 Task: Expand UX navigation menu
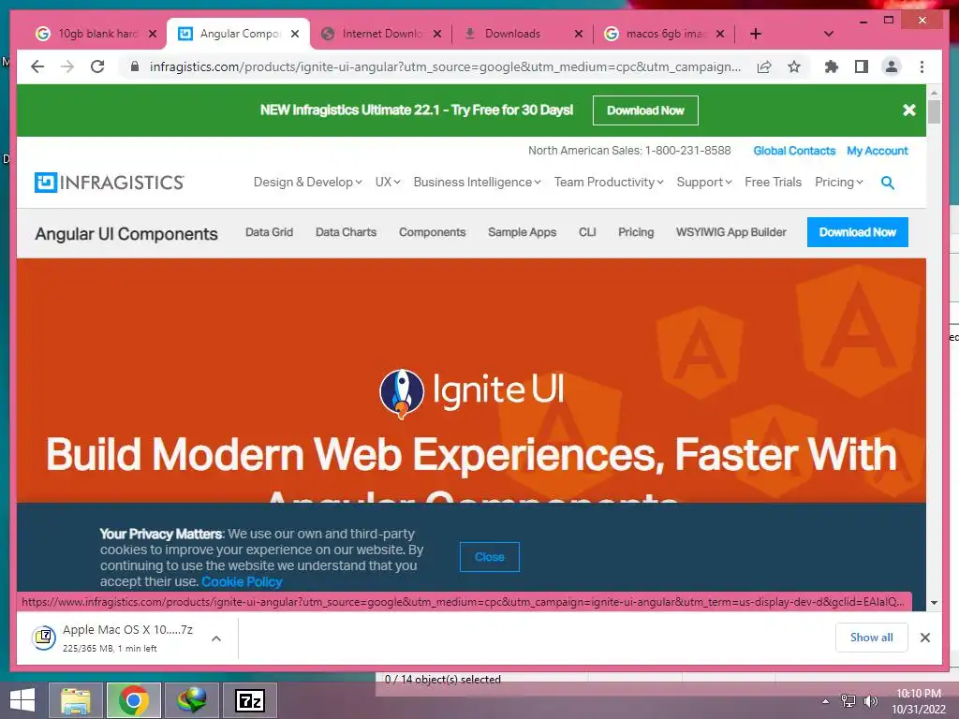pyautogui.click(x=388, y=183)
